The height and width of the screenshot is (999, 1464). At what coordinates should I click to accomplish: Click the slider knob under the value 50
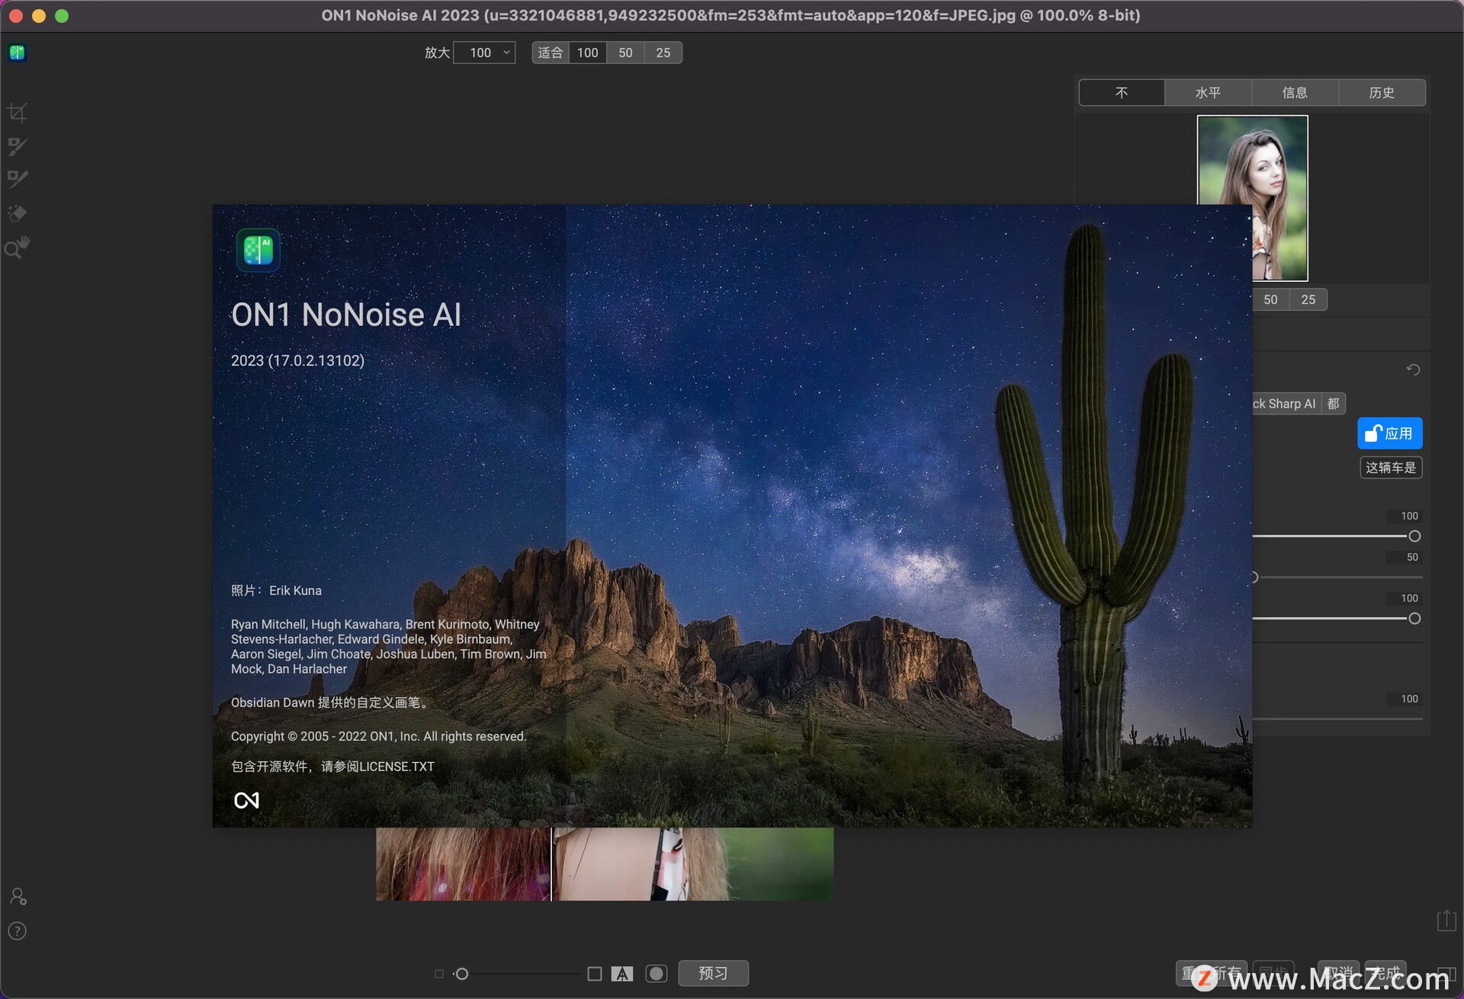pyautogui.click(x=1254, y=578)
